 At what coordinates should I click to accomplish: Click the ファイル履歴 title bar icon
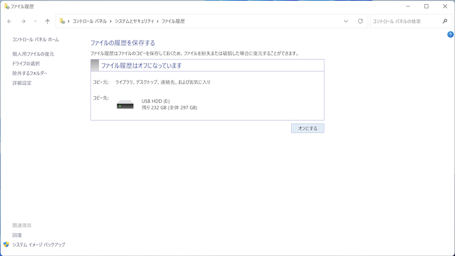[6, 6]
